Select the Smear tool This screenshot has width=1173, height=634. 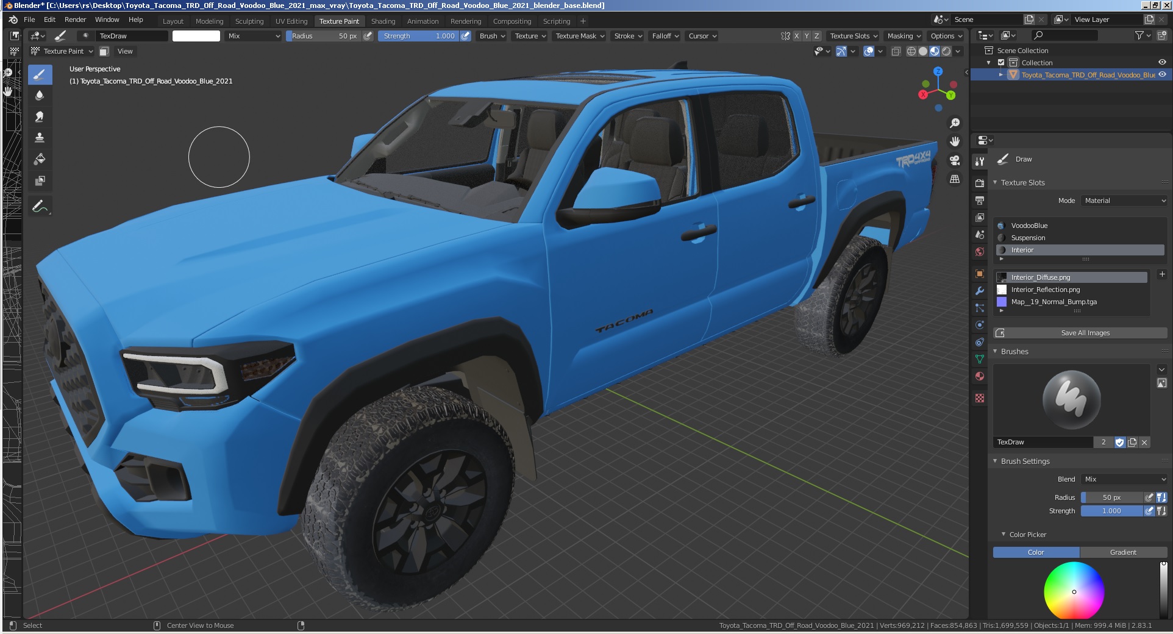tap(40, 116)
